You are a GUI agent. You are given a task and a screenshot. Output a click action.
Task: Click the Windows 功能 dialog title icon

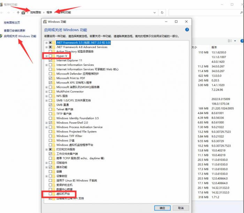45,22
